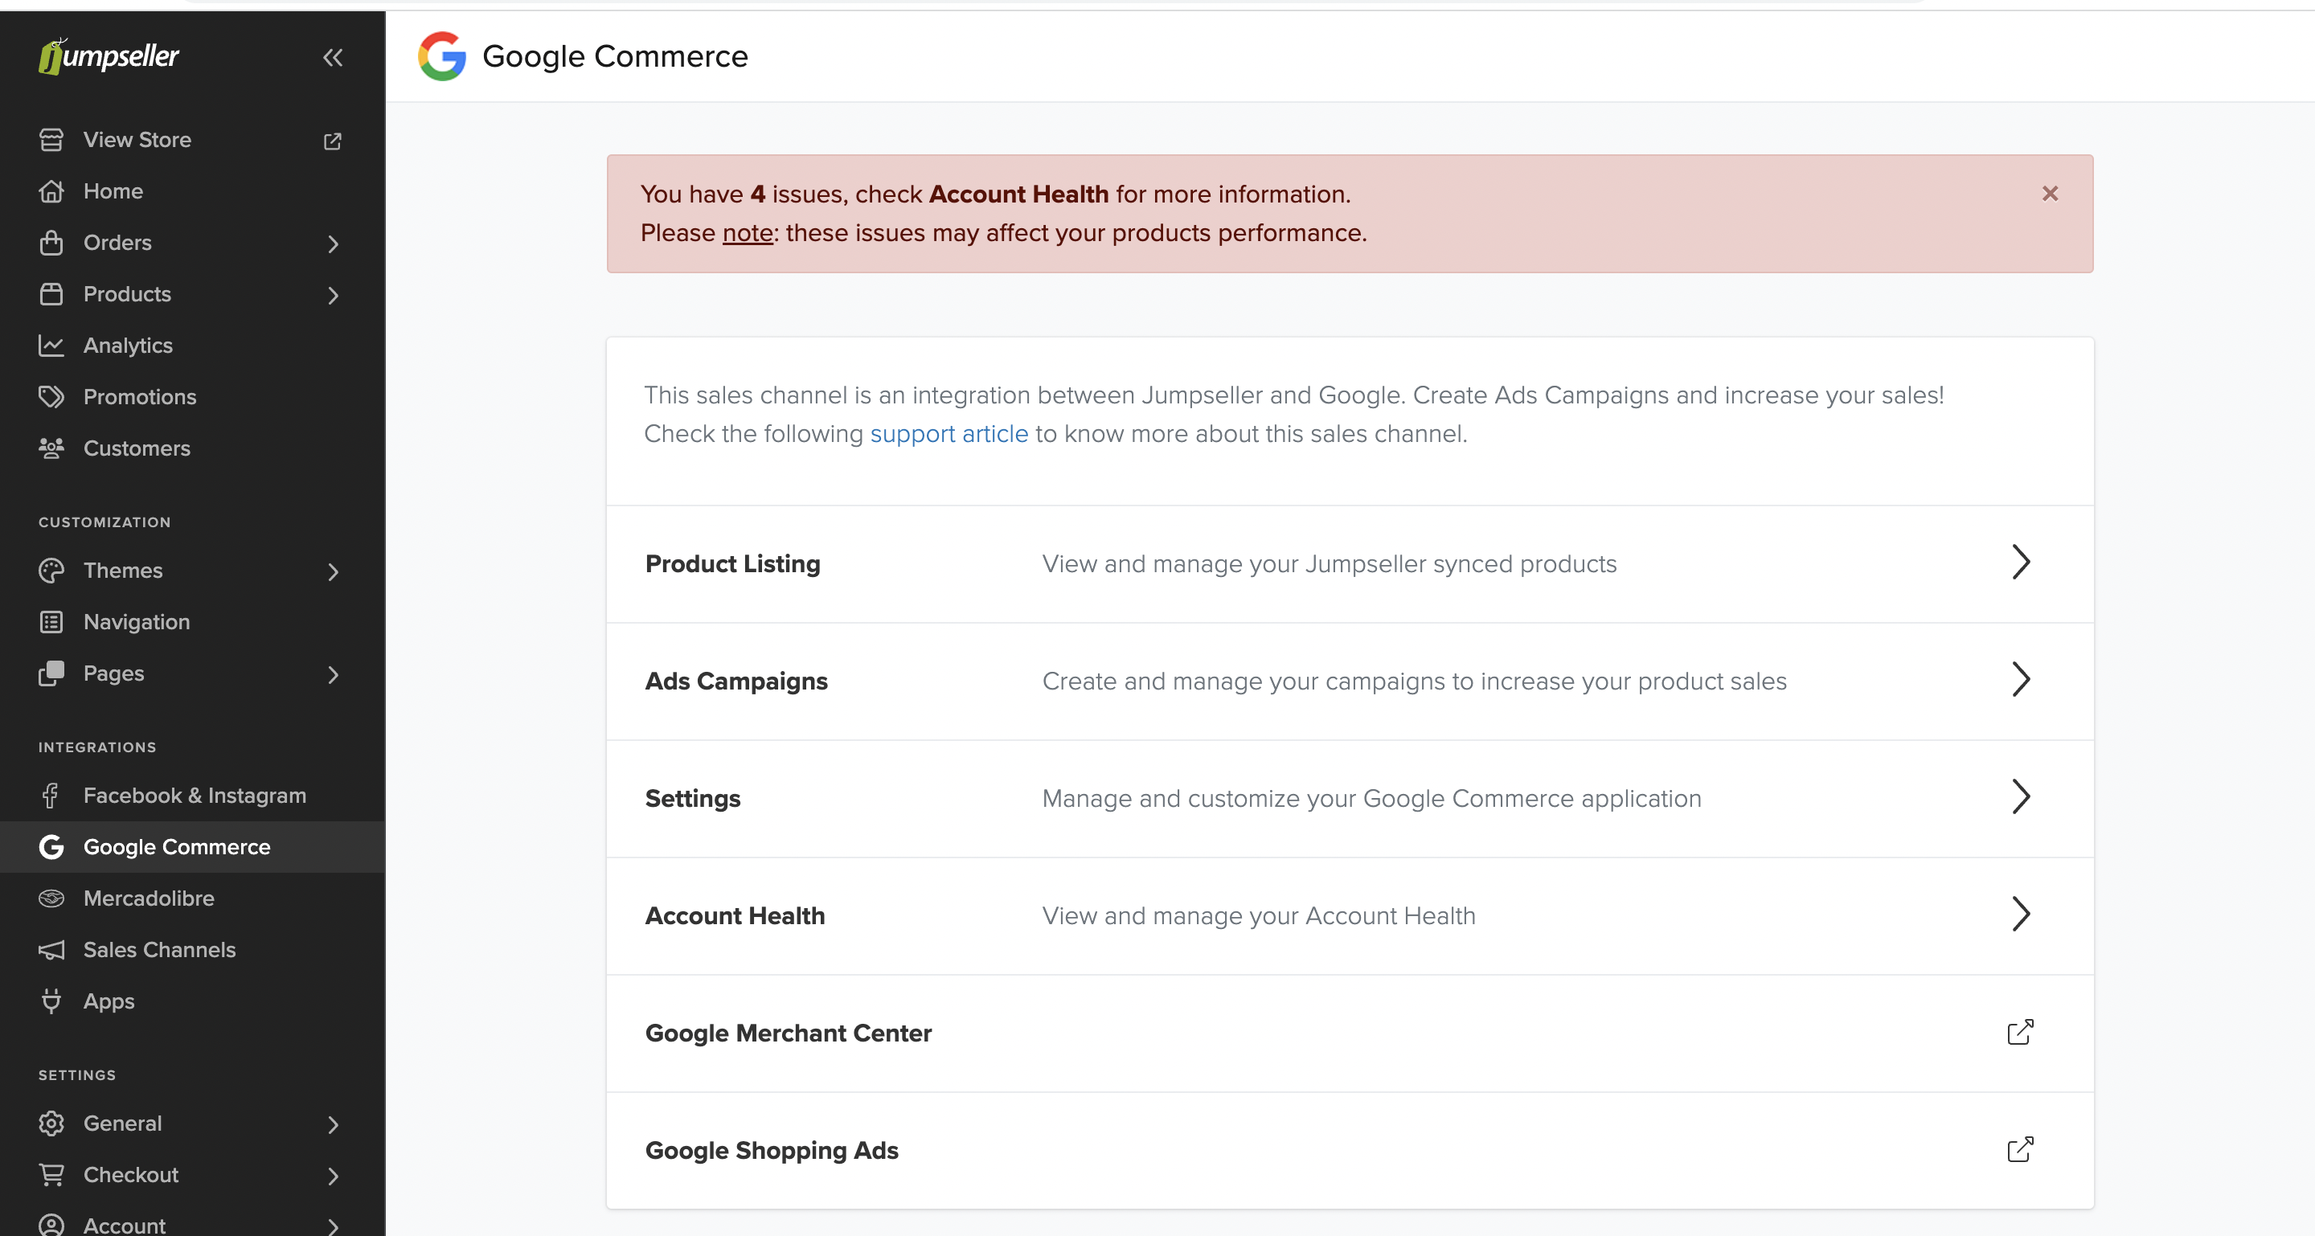Click the Account user icon
The image size is (2315, 1236).
pos(51,1226)
